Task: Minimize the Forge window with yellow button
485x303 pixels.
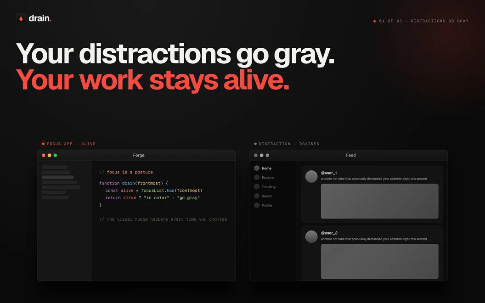Action: (50, 155)
